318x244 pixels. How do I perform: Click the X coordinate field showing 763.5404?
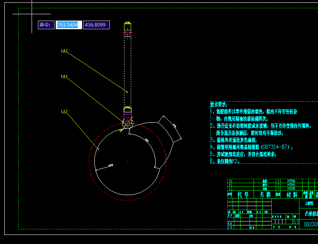69,25
